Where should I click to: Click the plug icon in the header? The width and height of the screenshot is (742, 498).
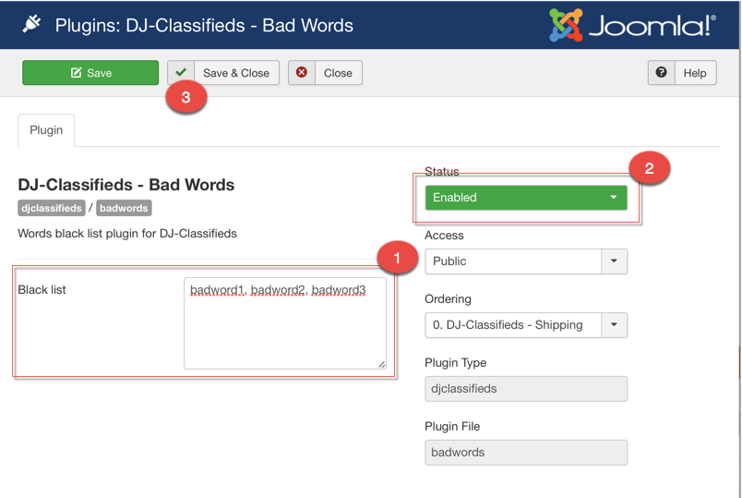coord(31,24)
